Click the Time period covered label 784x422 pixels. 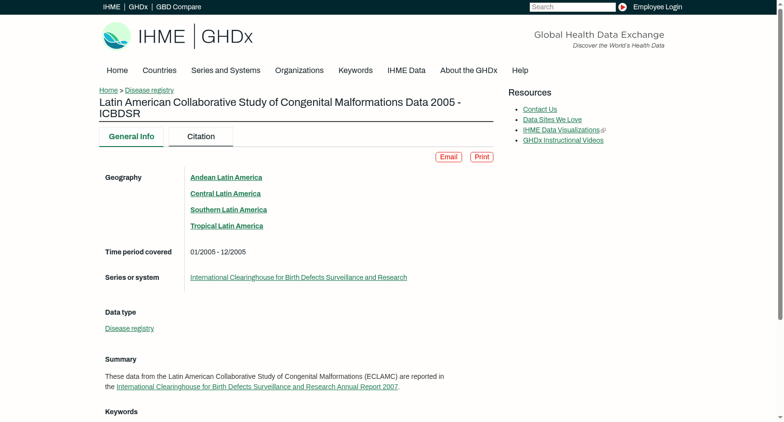pyautogui.click(x=139, y=252)
